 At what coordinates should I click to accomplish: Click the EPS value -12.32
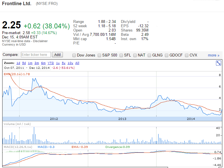pos(143,26)
